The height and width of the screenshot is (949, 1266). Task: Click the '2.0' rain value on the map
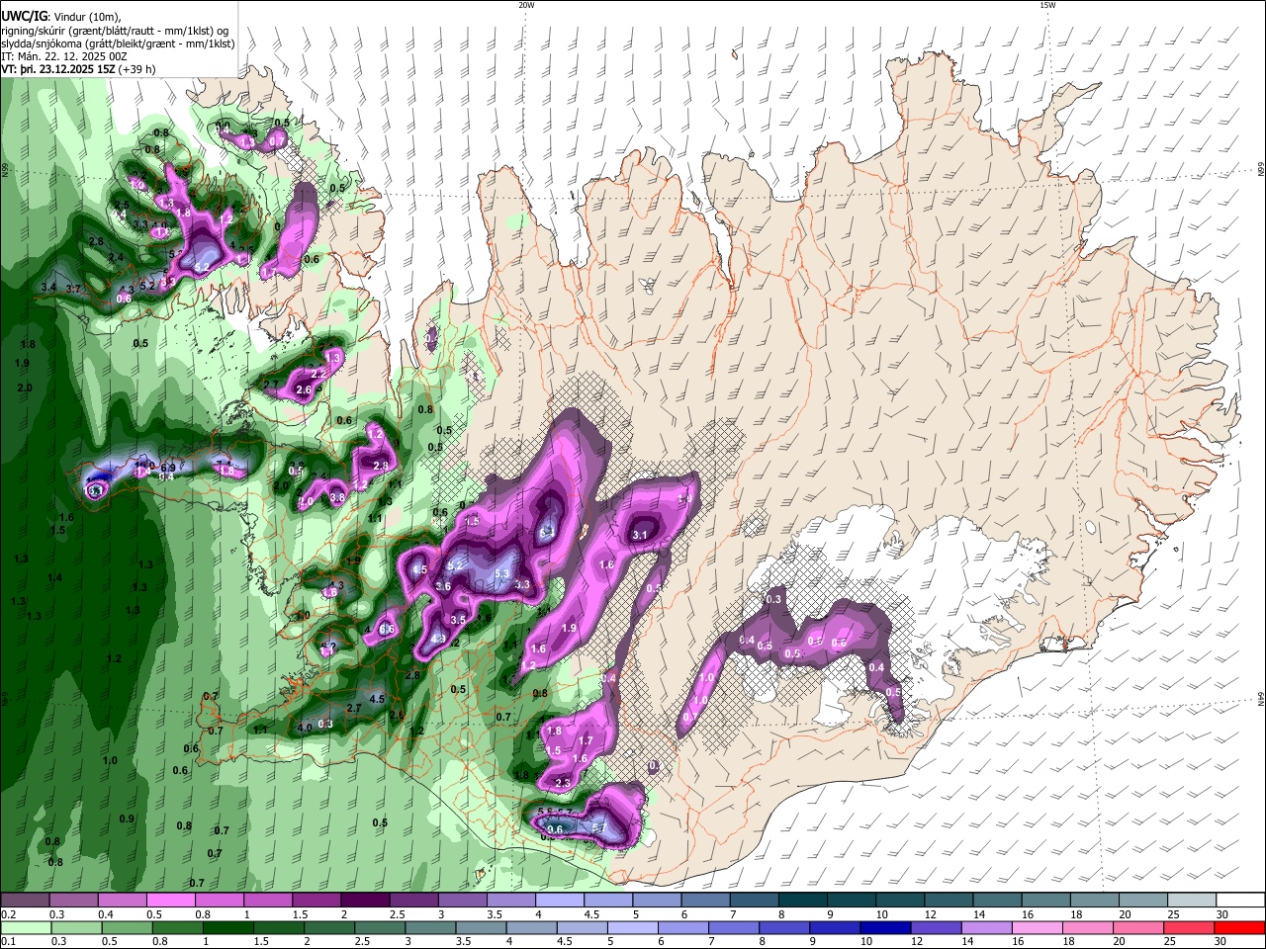(x=25, y=388)
